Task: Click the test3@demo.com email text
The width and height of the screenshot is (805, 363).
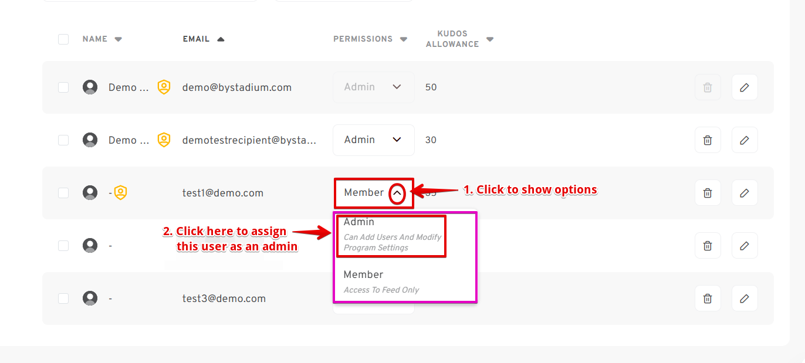Action: [x=224, y=298]
